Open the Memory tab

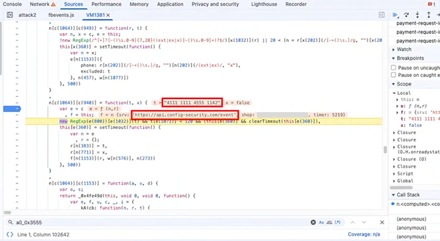139,5
